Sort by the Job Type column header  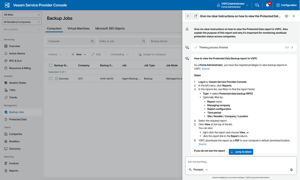tap(149, 65)
